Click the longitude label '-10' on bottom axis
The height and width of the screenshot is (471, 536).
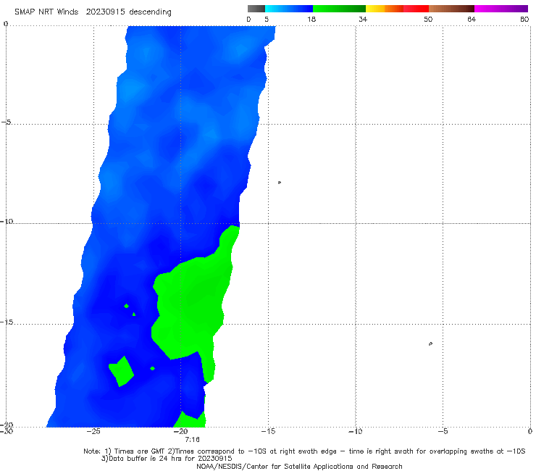pos(356,431)
